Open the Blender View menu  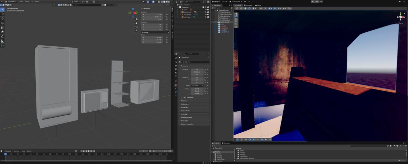tap(21, 2)
